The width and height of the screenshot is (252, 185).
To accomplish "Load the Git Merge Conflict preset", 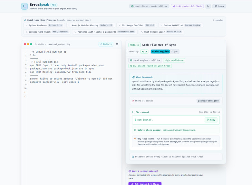I will [x=137, y=25].
